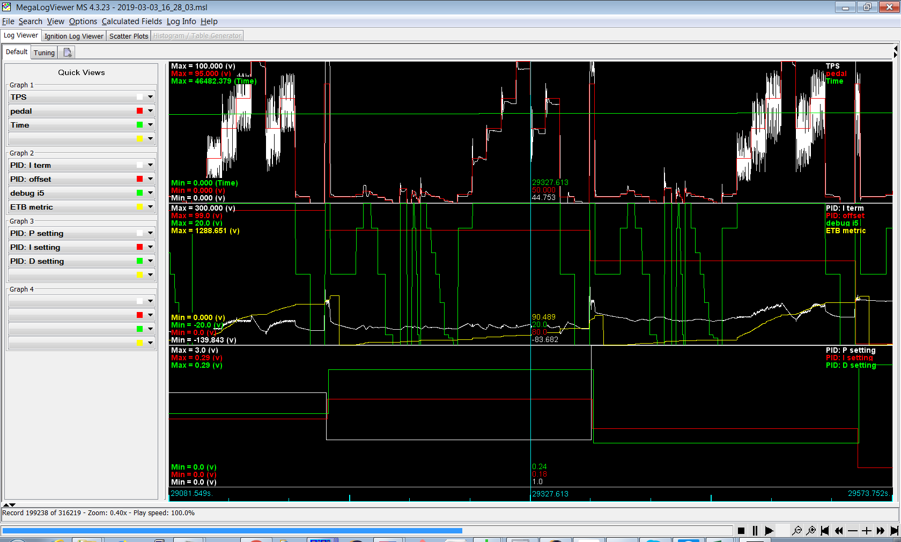The width and height of the screenshot is (901, 542).
Task: Click the Min = -139.843 (v) label
Action: click(204, 340)
